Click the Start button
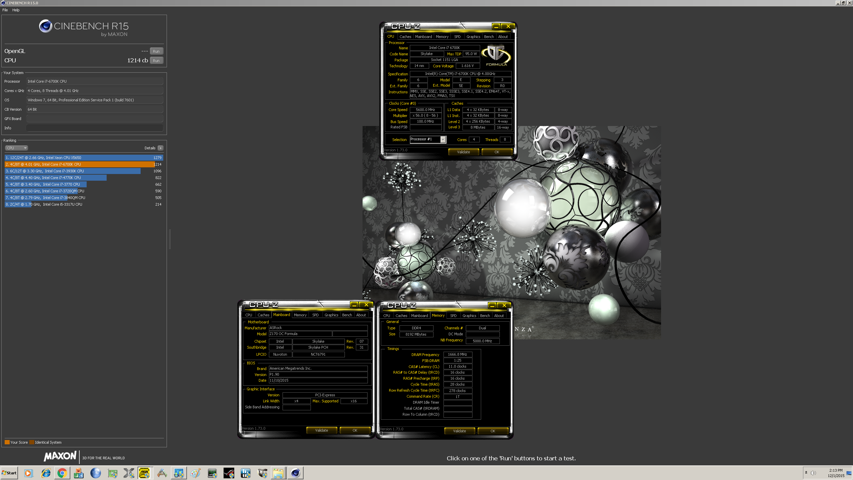The width and height of the screenshot is (853, 480). [x=9, y=473]
